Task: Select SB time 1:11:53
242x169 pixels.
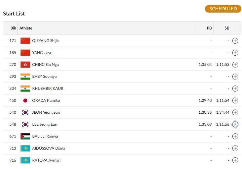Action: coord(223,65)
